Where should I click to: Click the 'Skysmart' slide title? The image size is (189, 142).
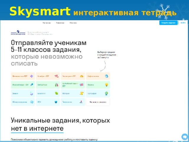[40, 11]
